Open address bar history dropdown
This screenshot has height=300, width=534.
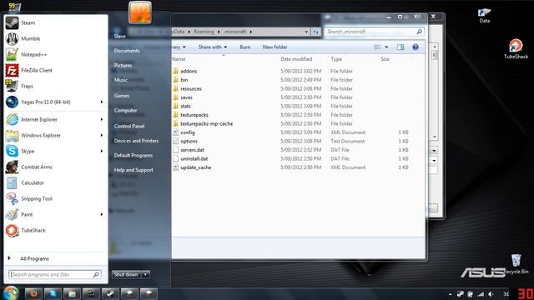pos(306,32)
